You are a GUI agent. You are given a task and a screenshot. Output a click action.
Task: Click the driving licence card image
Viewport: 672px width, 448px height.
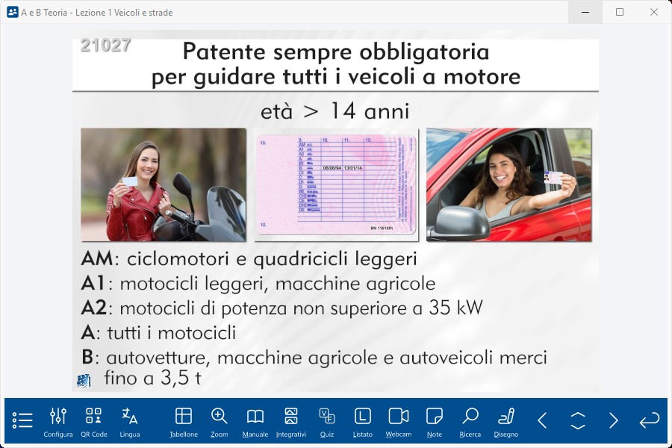[x=336, y=184]
